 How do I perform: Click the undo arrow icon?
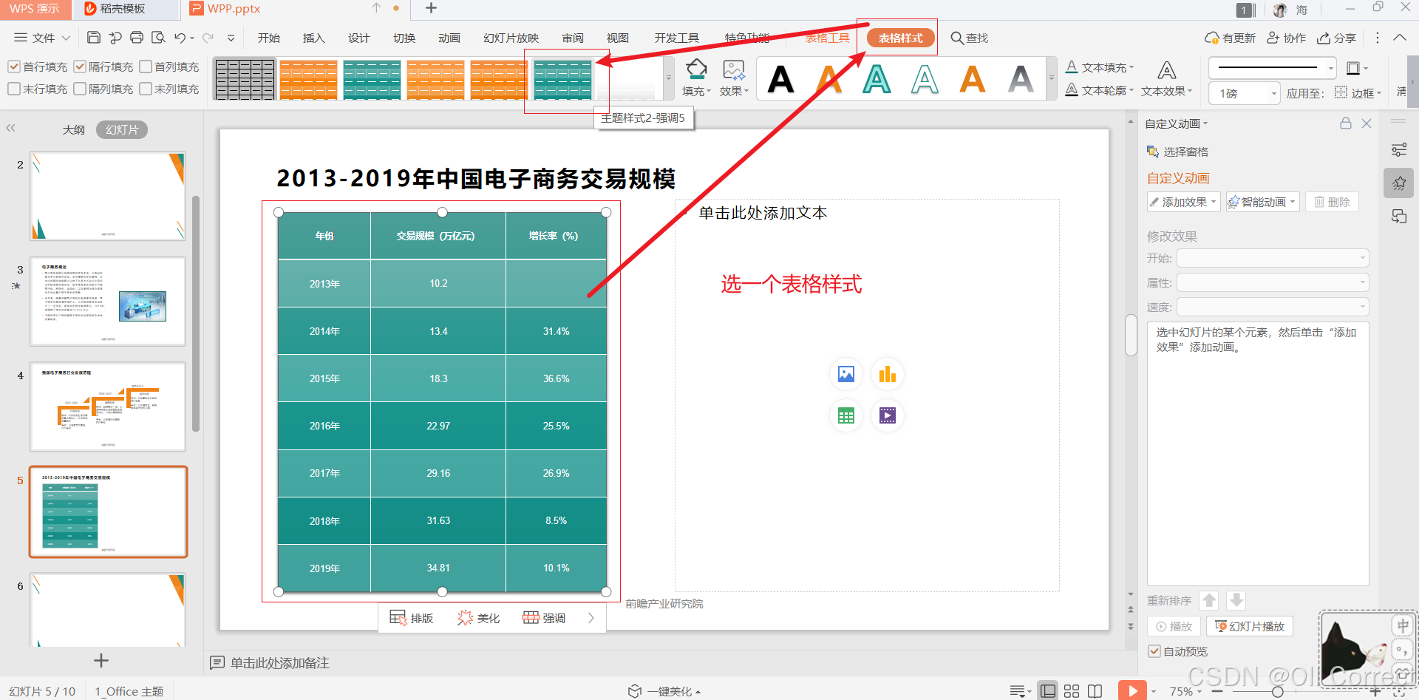pyautogui.click(x=180, y=38)
